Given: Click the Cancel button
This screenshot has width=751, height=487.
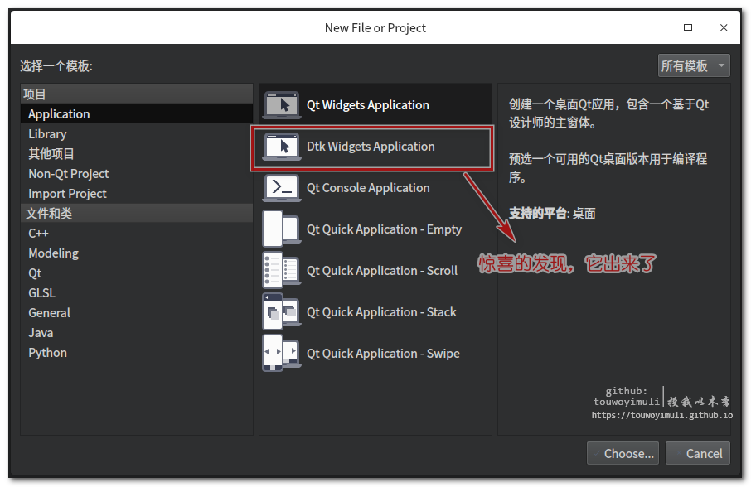Looking at the screenshot, I should point(698,453).
